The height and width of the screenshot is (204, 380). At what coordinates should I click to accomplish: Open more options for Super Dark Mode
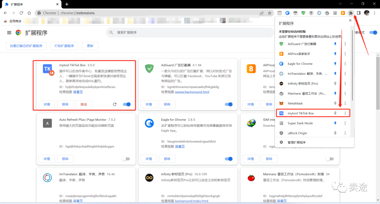tap(345, 123)
